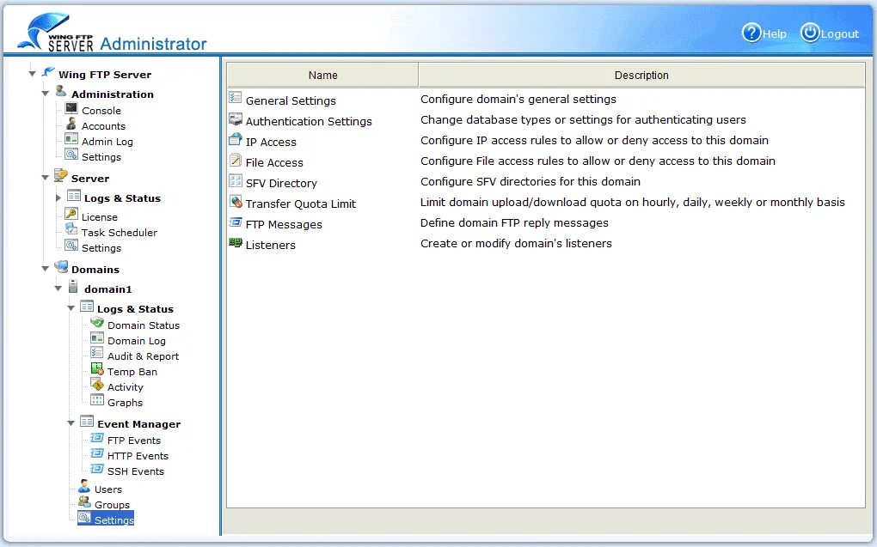The width and height of the screenshot is (877, 547).
Task: Click the General Settings list icon
Action: (236, 97)
